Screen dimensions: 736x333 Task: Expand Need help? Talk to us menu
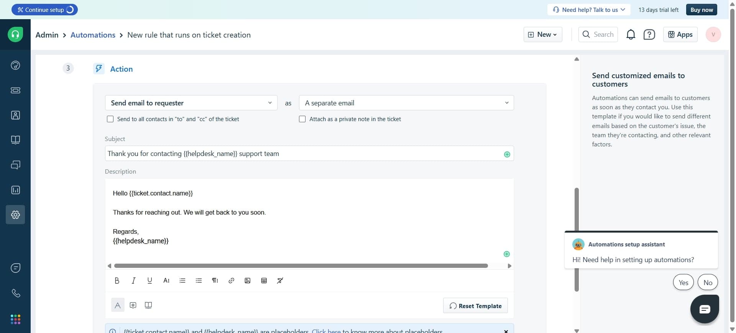tap(589, 10)
